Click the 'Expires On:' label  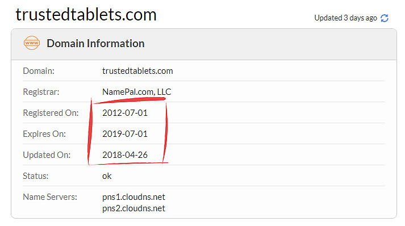point(44,134)
